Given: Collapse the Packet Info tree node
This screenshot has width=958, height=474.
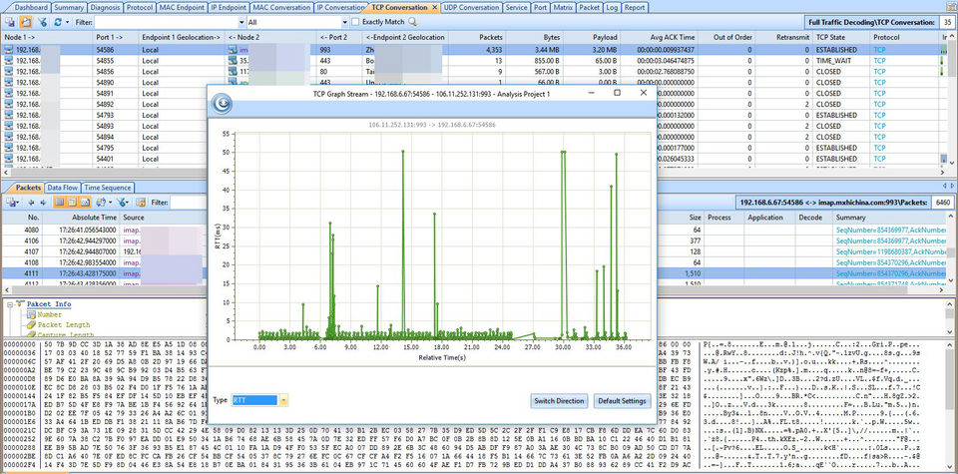Looking at the screenshot, I should tap(8, 304).
